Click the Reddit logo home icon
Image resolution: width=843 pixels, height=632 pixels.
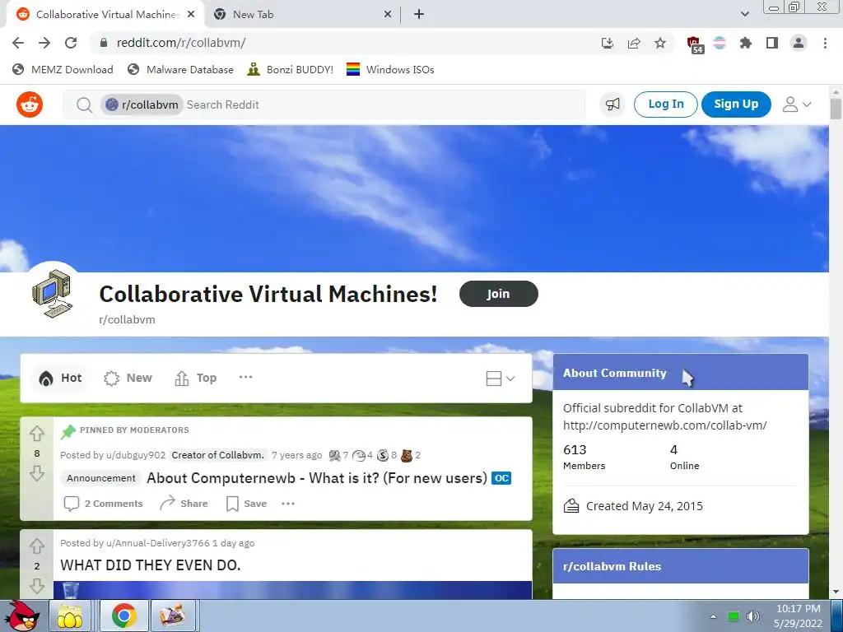[x=30, y=105]
